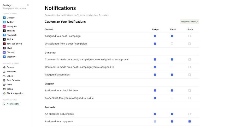
Task: Select Notifications in account settings
Action: pyautogui.click(x=13, y=104)
